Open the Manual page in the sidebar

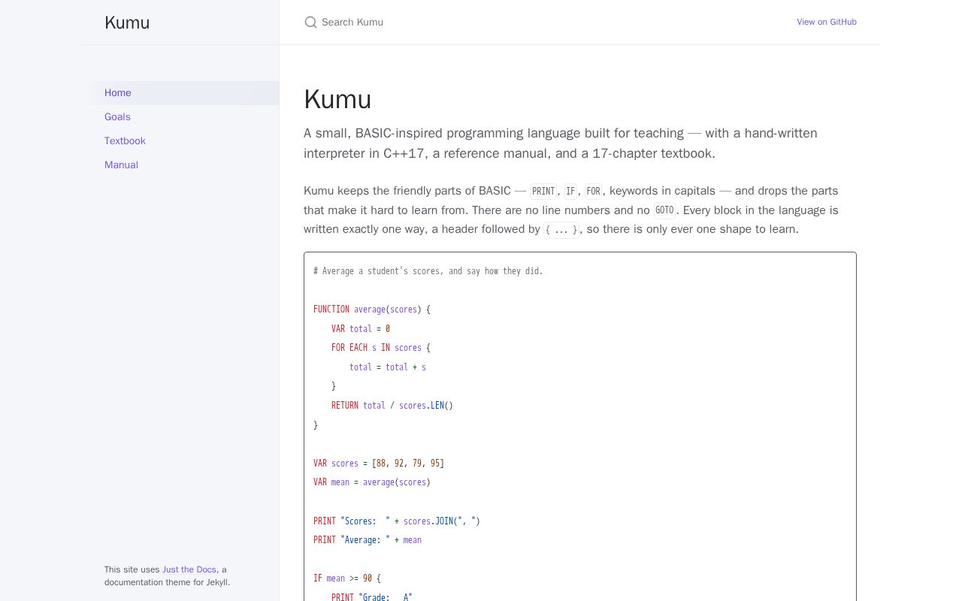180,165
